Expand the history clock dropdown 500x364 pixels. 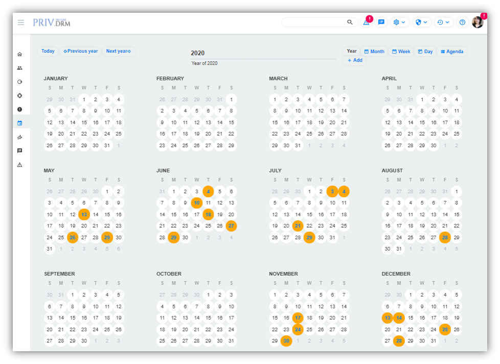[x=443, y=22]
